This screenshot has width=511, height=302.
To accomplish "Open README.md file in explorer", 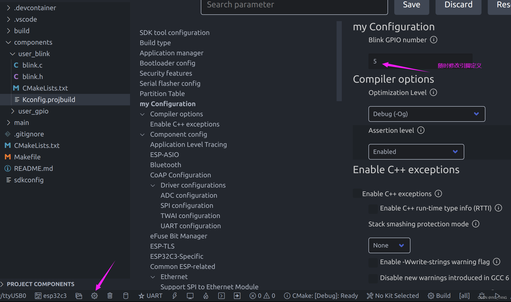I will [x=33, y=168].
